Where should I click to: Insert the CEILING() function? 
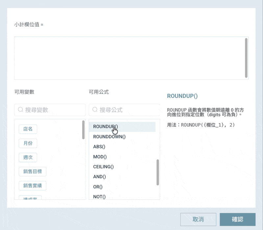coord(103,167)
